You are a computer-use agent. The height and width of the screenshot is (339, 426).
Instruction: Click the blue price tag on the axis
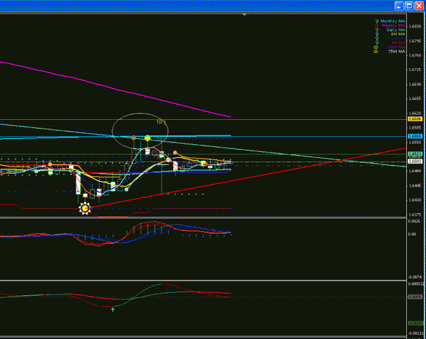pyautogui.click(x=415, y=136)
